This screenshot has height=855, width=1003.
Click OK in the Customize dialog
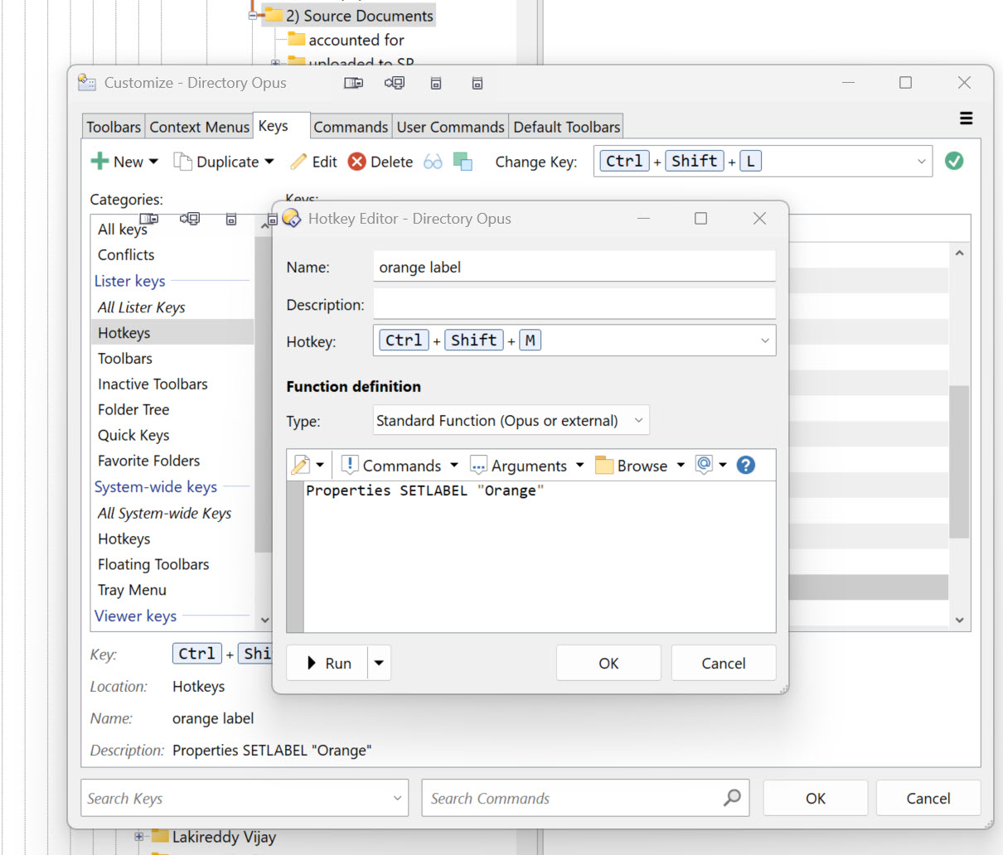click(816, 798)
